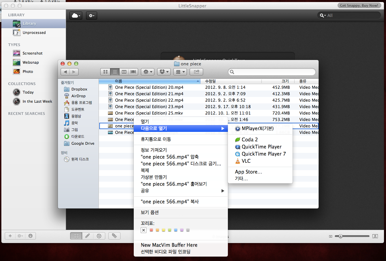Switch Finder to Cover Flow view
This screenshot has height=261, width=386.
tap(133, 72)
